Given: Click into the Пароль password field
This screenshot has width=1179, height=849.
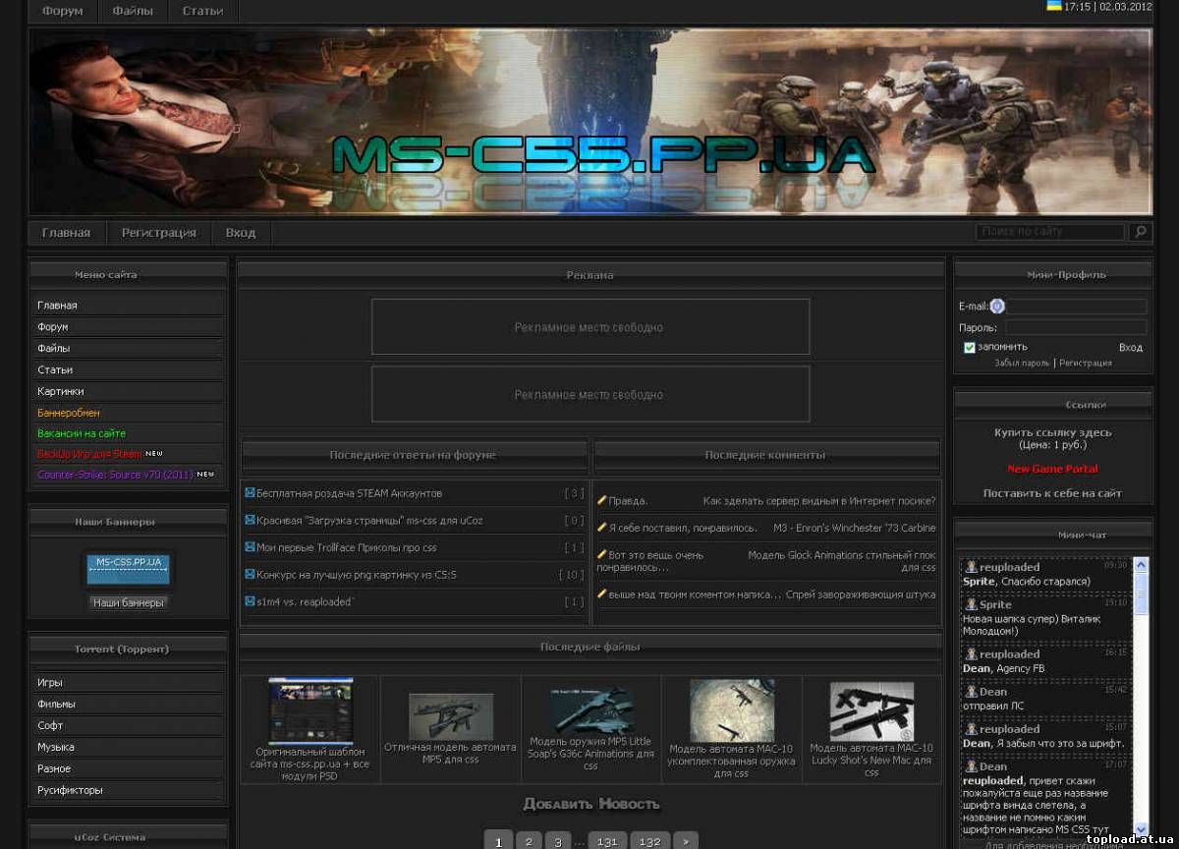Looking at the screenshot, I should 1076,327.
